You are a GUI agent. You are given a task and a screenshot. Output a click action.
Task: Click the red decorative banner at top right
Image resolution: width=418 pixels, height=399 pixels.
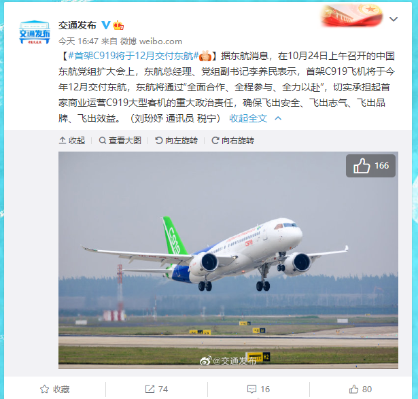(352, 16)
